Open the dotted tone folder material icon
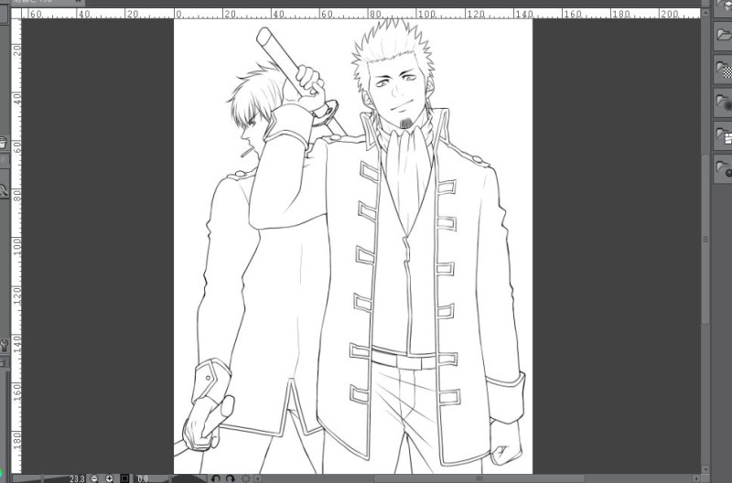This screenshot has height=483, width=732. (x=724, y=103)
